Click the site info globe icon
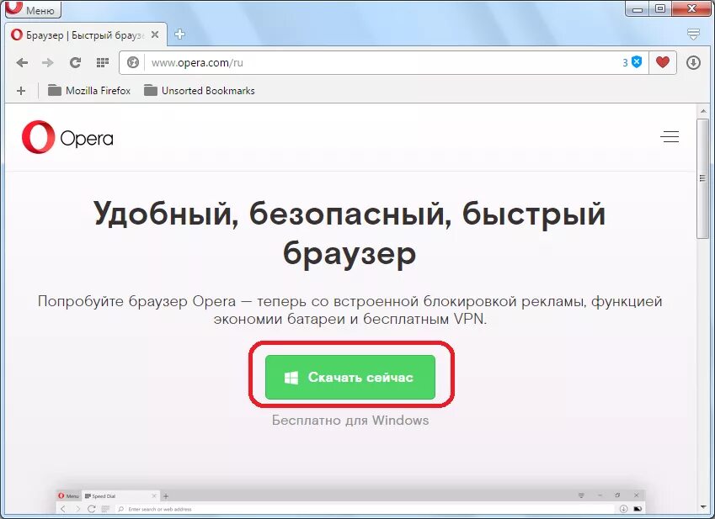Image resolution: width=715 pixels, height=519 pixels. (133, 62)
